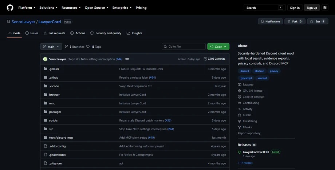The image size is (335, 170).
Task: Open the + 17 releases link
Action: tap(245, 163)
